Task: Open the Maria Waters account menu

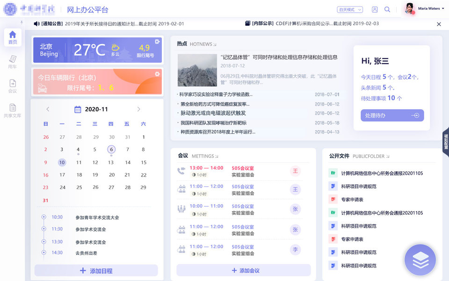Action: pyautogui.click(x=431, y=8)
